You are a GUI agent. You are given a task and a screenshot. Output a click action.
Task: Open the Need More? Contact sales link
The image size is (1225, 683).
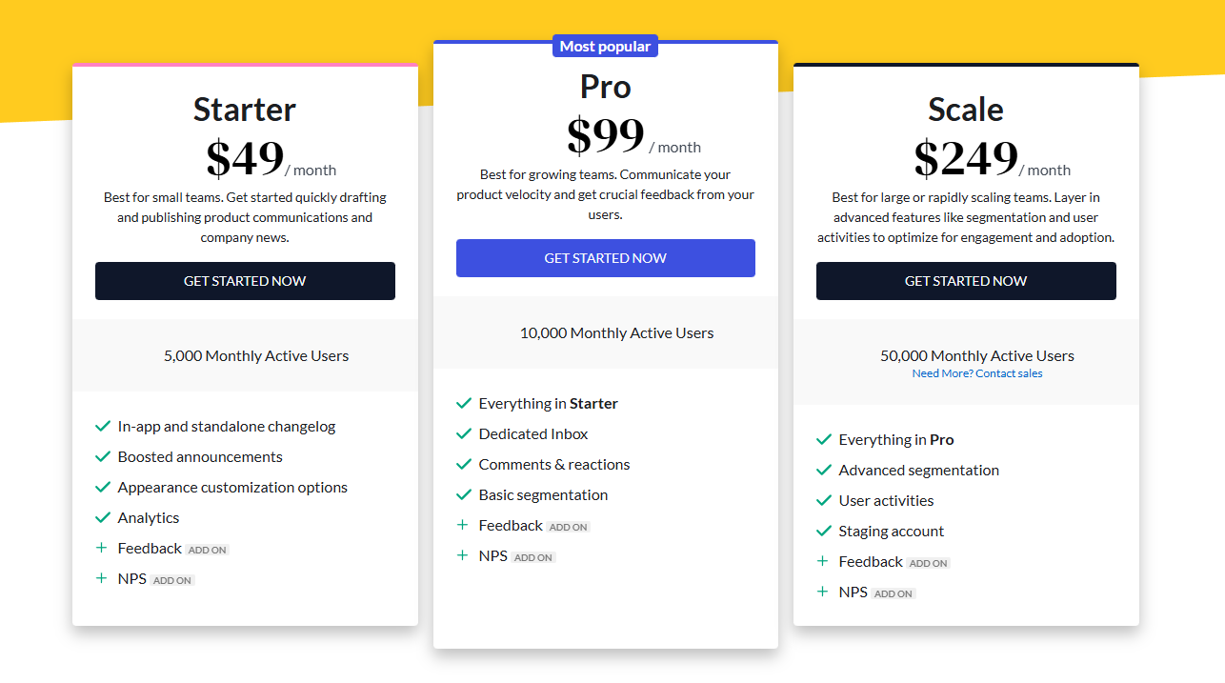(x=977, y=372)
